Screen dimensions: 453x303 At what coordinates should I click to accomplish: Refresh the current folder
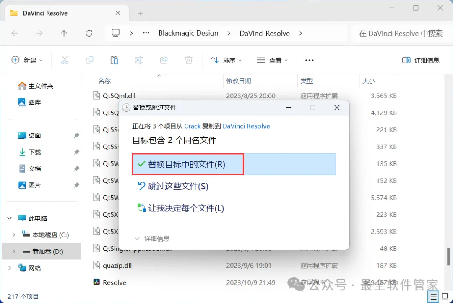pos(89,34)
